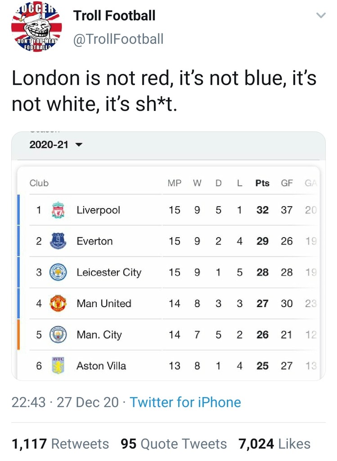Click the Man. City club crest
This screenshot has width=337, height=461.
click(58, 334)
